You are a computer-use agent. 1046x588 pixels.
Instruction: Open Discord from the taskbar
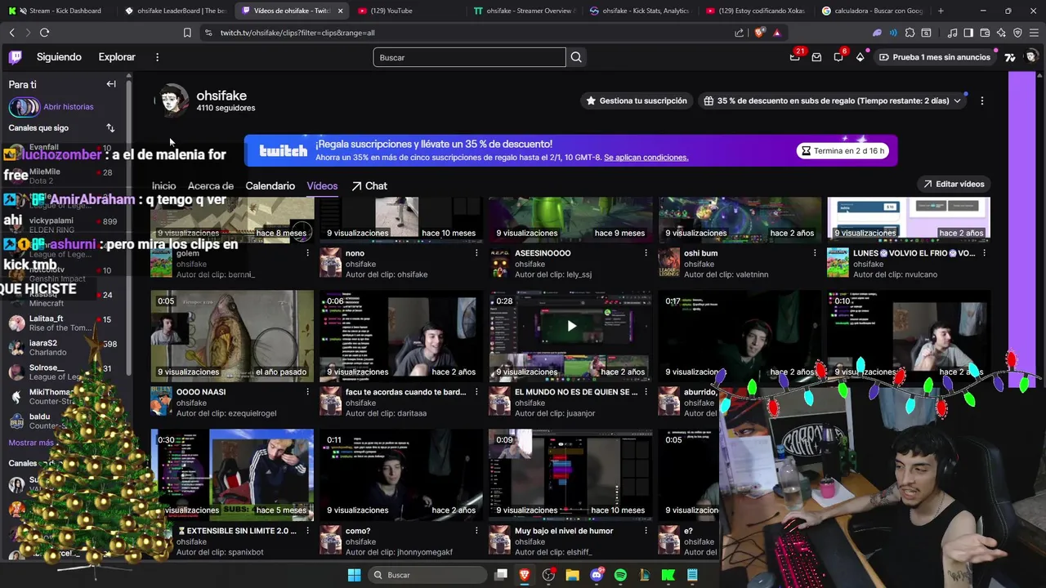tap(597, 575)
